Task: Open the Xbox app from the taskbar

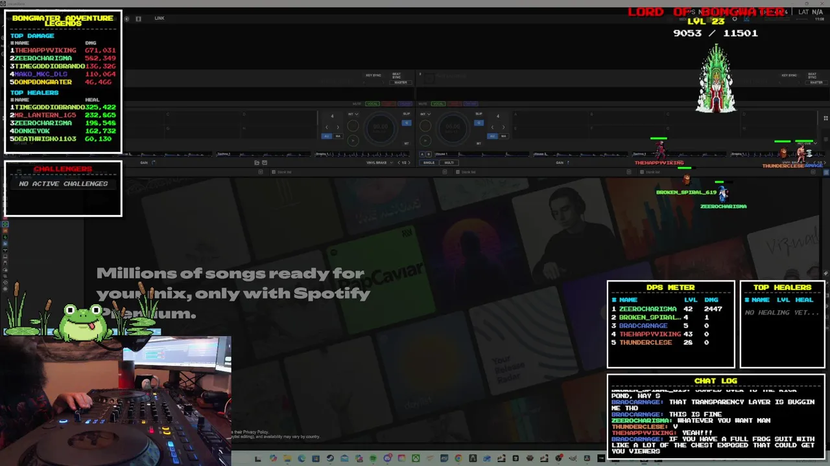Action: [416, 459]
